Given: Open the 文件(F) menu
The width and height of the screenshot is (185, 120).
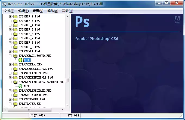Looking at the screenshot, I should pos(9,11).
